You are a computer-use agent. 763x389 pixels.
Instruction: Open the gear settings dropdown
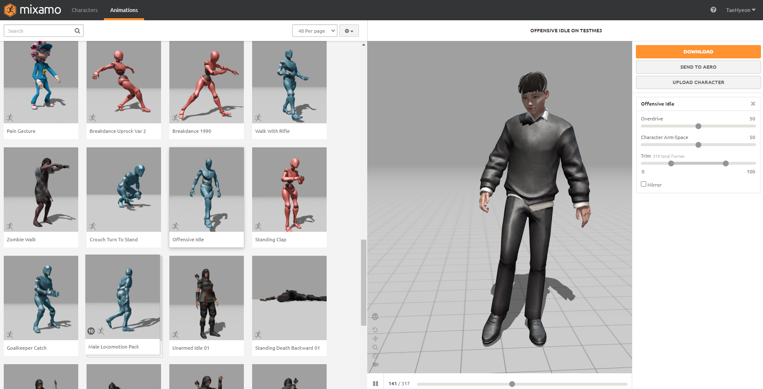[x=349, y=31]
